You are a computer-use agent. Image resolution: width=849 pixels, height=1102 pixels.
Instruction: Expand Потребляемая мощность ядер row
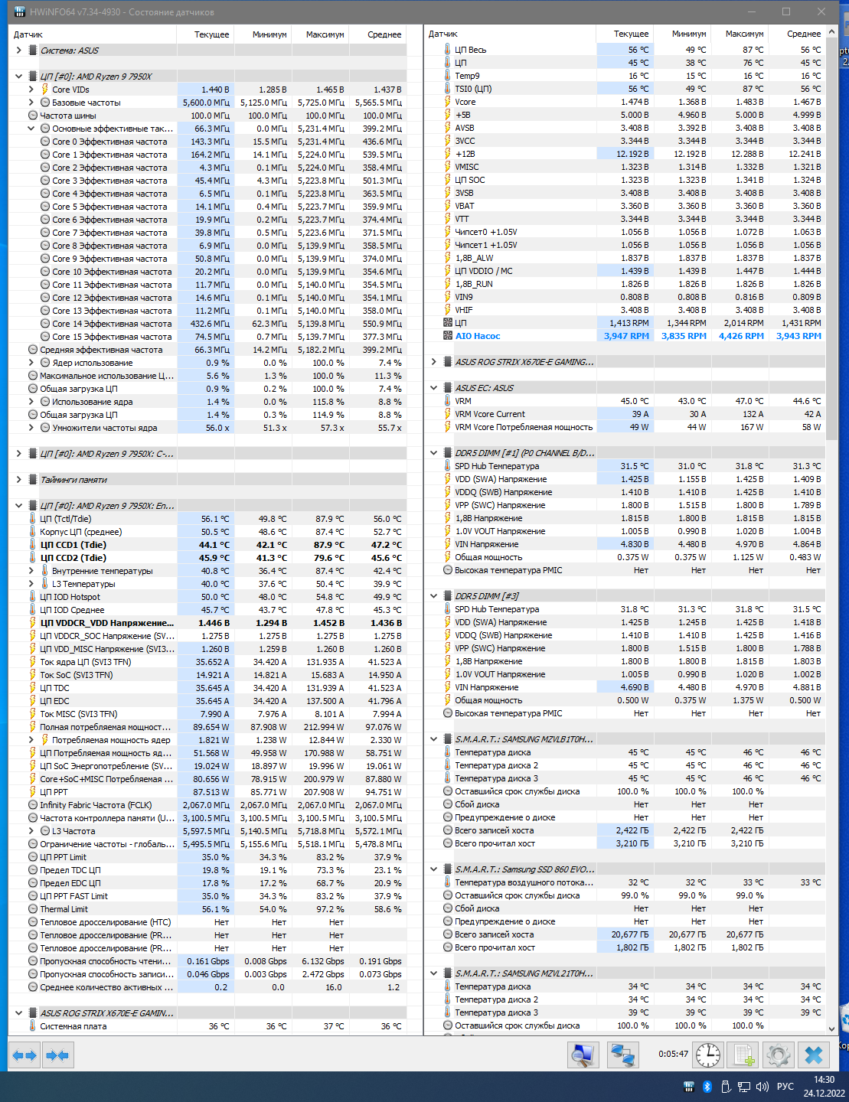[31, 740]
